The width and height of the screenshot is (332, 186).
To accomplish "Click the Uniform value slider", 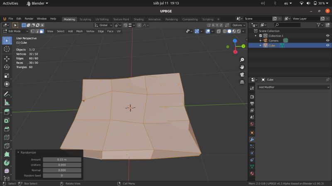I will pyautogui.click(x=62, y=165).
